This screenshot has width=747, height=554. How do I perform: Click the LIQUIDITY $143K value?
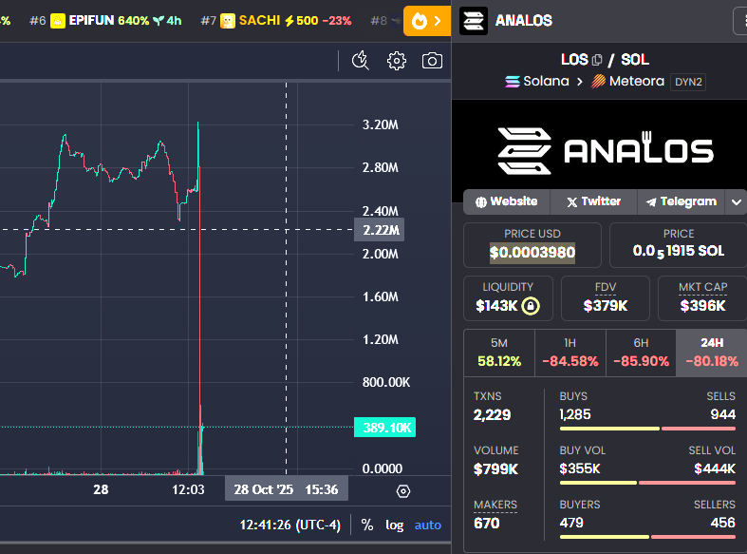(496, 306)
